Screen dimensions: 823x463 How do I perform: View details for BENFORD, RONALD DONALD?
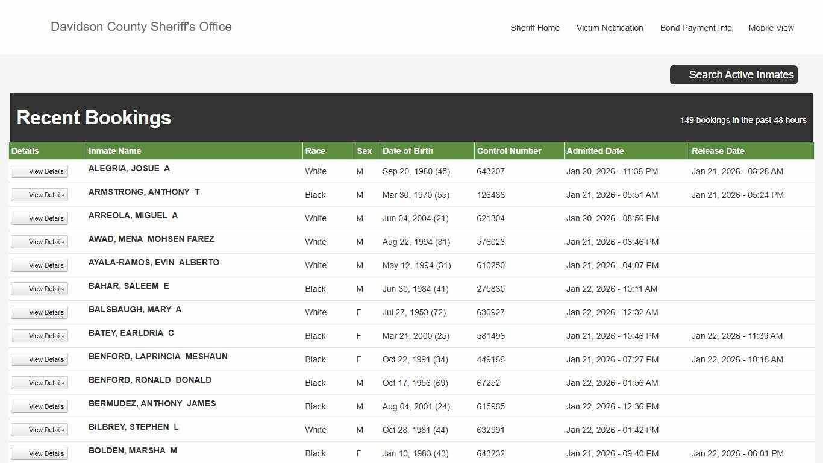tap(39, 383)
